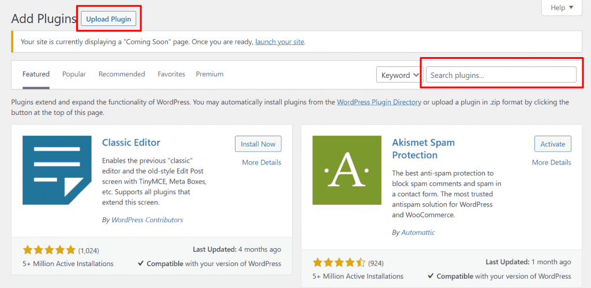Open the Automattic author link

tap(418, 233)
